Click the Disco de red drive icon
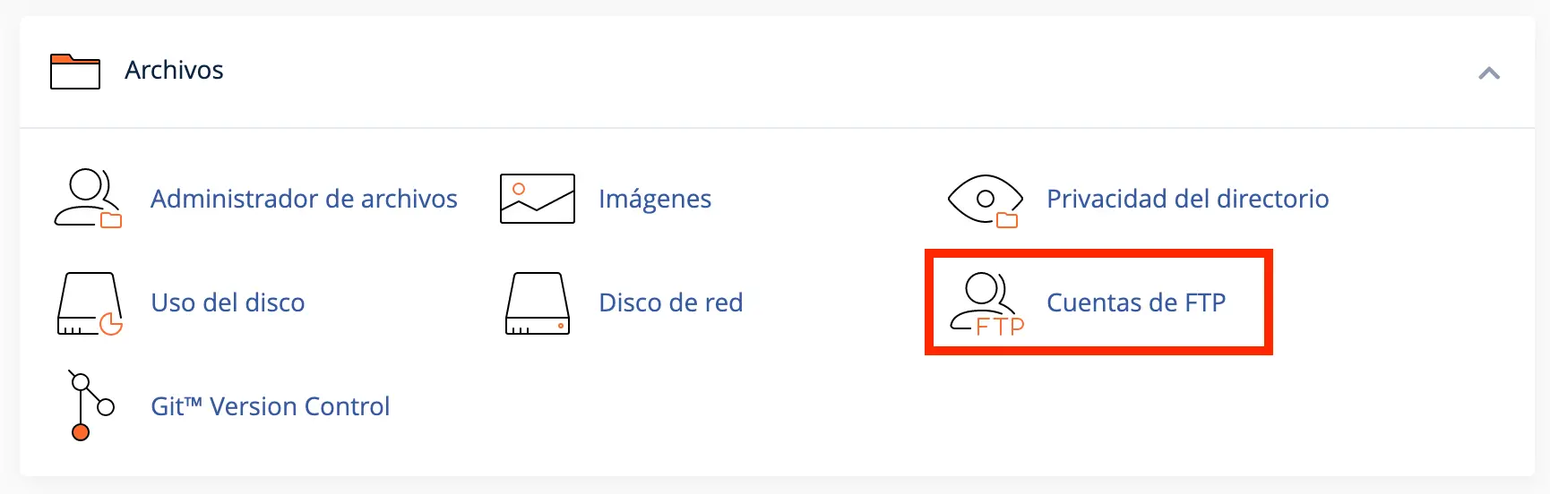Viewport: 1550px width, 494px height. 538,303
